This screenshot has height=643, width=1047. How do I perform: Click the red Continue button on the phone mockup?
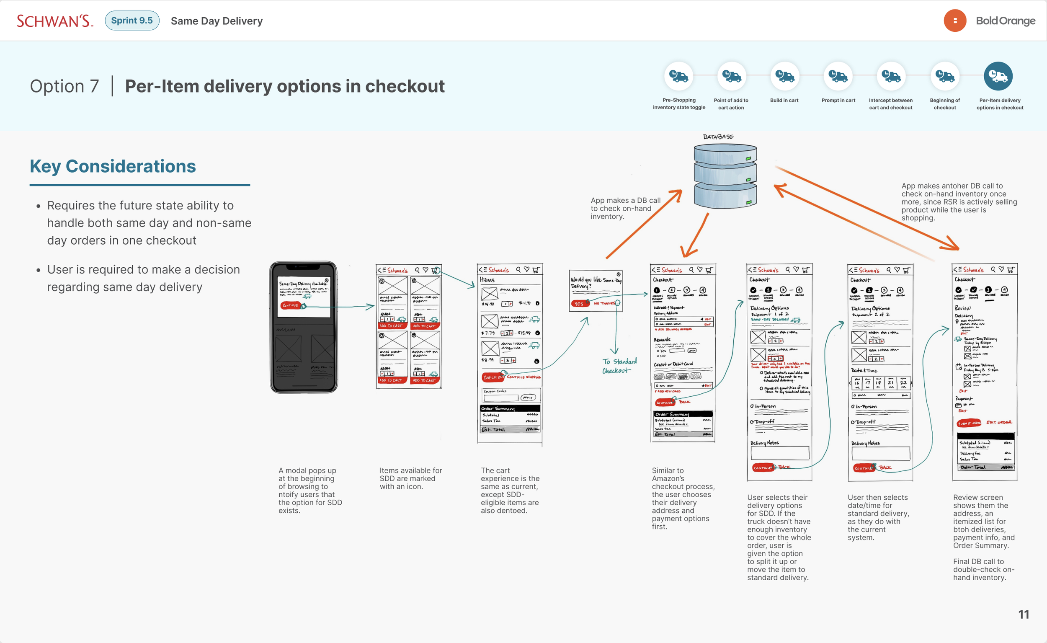click(x=291, y=305)
